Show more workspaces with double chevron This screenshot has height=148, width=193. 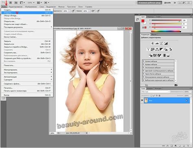click(175, 2)
